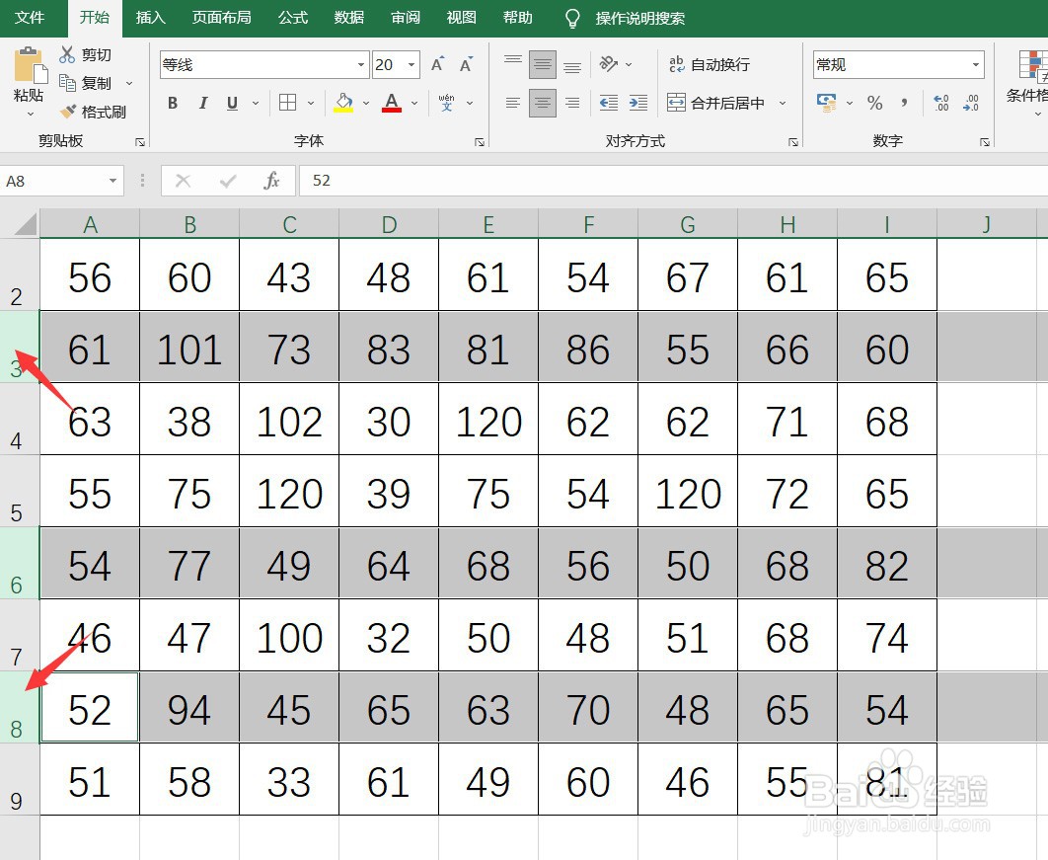Image resolution: width=1048 pixels, height=860 pixels.
Task: Toggle Bold formatting
Action: [x=173, y=103]
